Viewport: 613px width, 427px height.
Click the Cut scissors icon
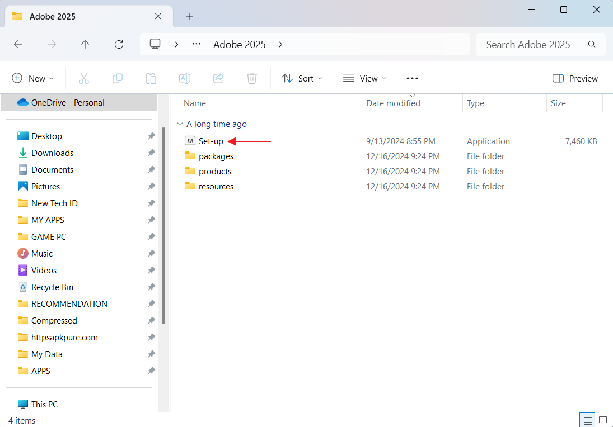[x=84, y=79]
